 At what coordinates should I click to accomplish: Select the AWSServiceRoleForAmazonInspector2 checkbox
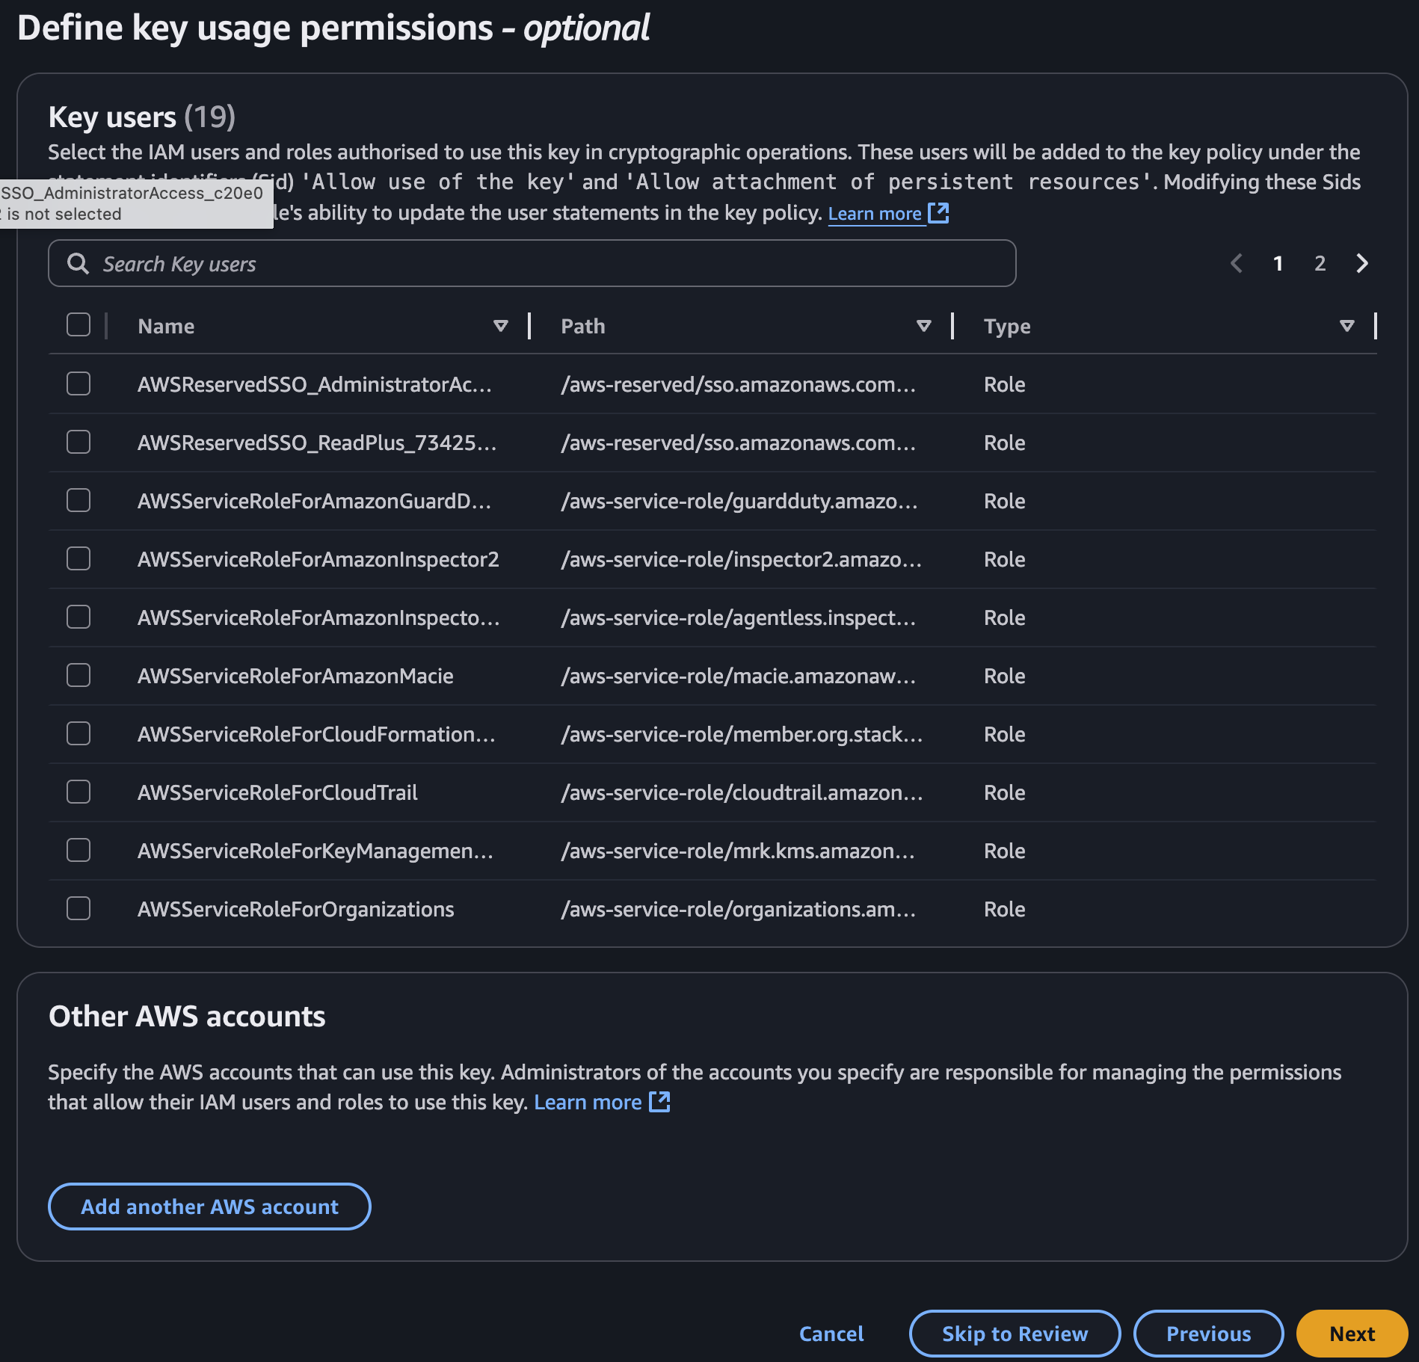79,558
